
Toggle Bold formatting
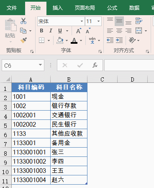pyautogui.click(x=41, y=31)
